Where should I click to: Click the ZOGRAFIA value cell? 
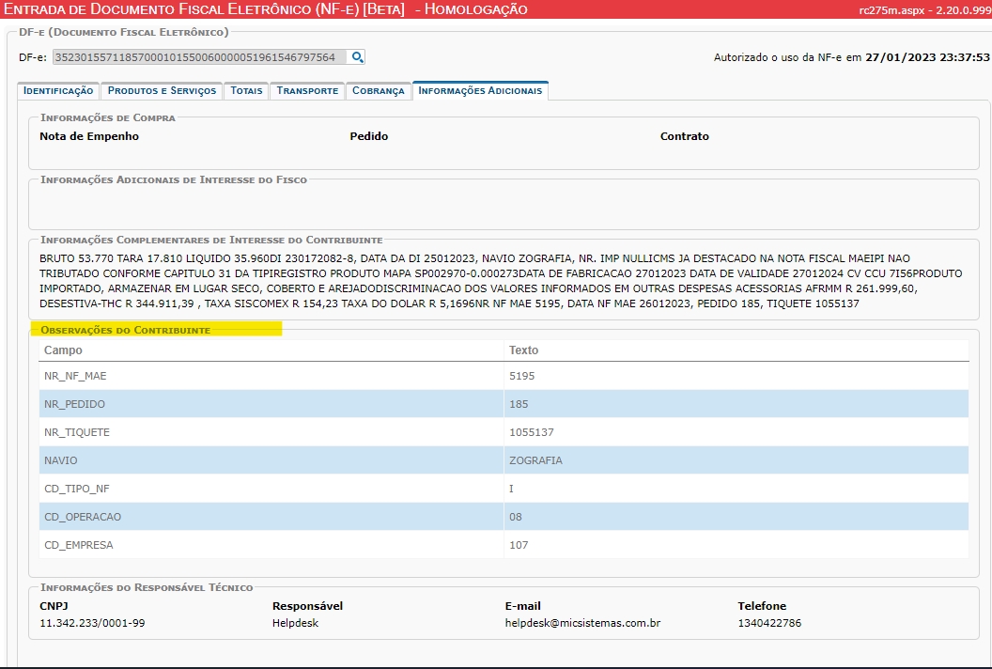click(736, 460)
